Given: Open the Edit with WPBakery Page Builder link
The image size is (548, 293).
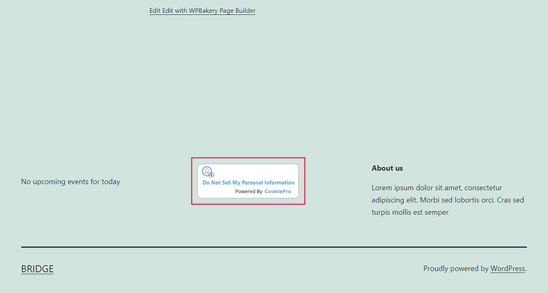Looking at the screenshot, I should (202, 11).
